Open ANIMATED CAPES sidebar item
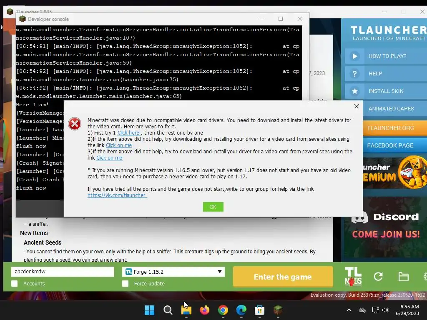This screenshot has height=320, width=427. click(395, 109)
